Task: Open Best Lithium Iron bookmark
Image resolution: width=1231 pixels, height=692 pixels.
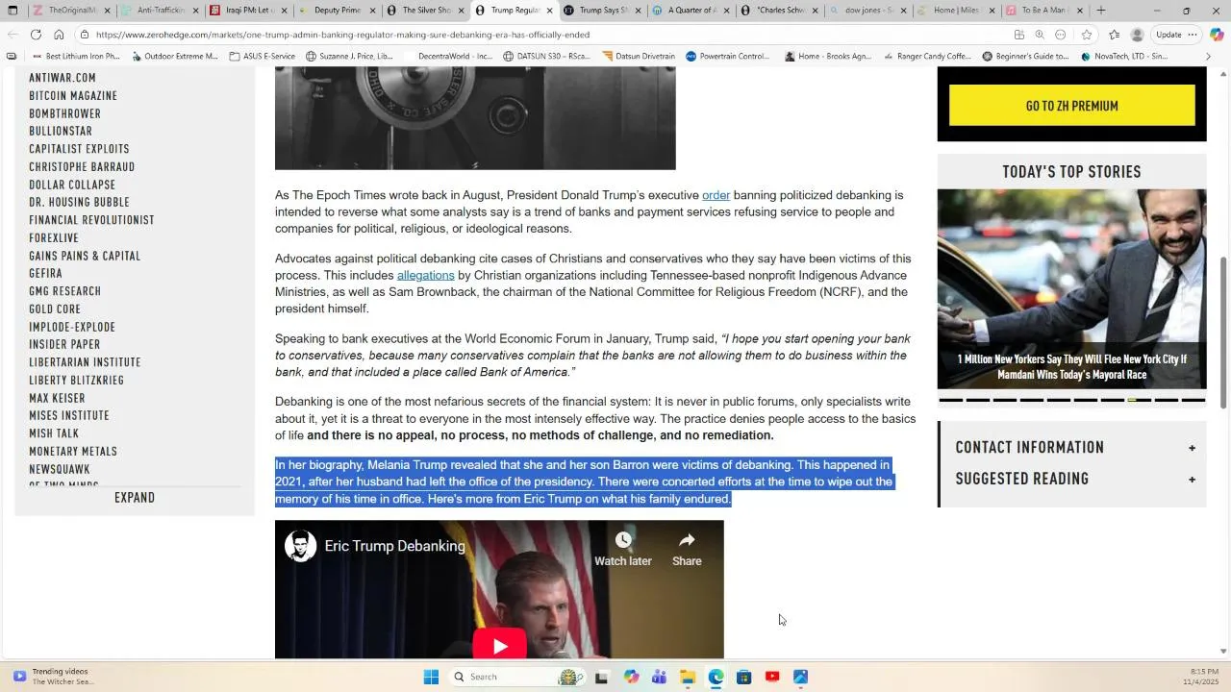Action: point(76,57)
